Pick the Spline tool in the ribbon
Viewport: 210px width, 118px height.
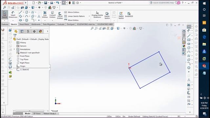coord(33,12)
